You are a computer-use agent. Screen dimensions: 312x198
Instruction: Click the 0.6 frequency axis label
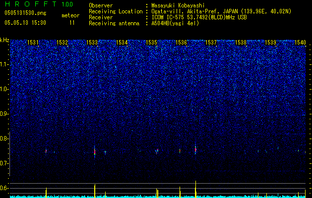(x=4, y=188)
